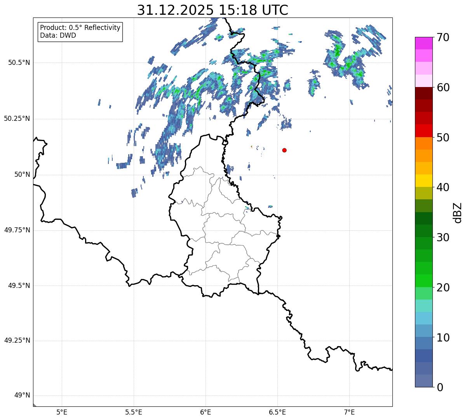Click the light blue colorbar segment above 10

(x=424, y=330)
